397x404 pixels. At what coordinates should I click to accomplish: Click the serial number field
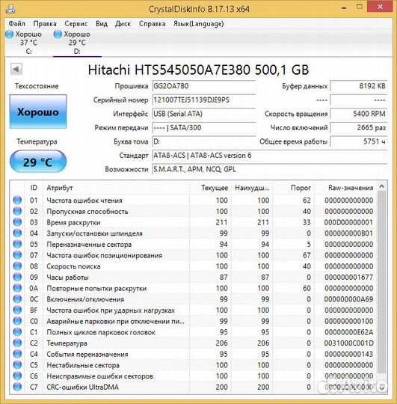[x=203, y=100]
